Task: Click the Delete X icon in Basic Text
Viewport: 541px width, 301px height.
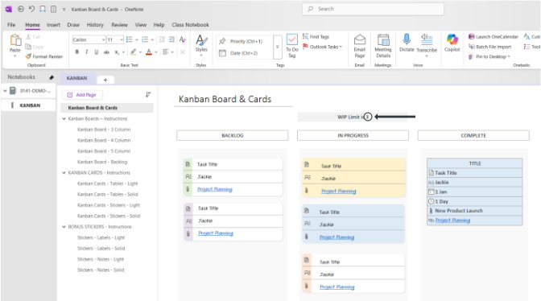Action: 183,52
